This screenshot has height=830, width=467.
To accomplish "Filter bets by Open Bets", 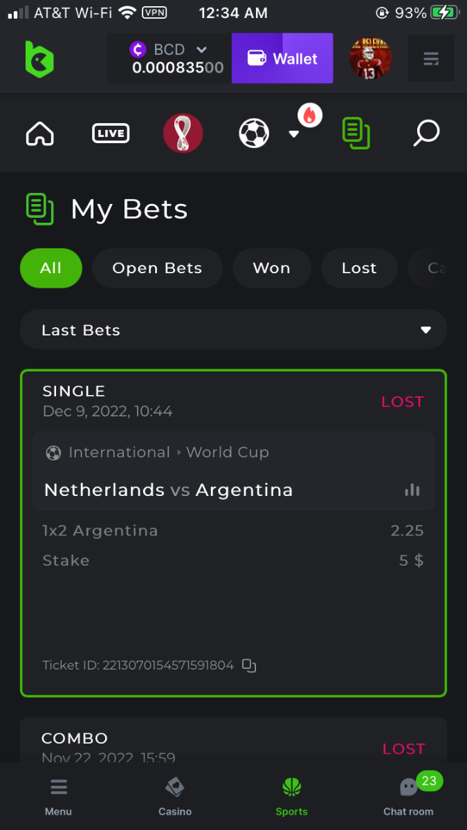I will [157, 268].
